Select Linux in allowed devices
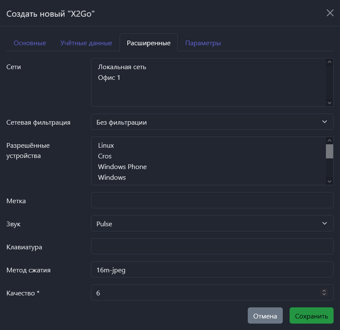This screenshot has width=340, height=330. 106,146
